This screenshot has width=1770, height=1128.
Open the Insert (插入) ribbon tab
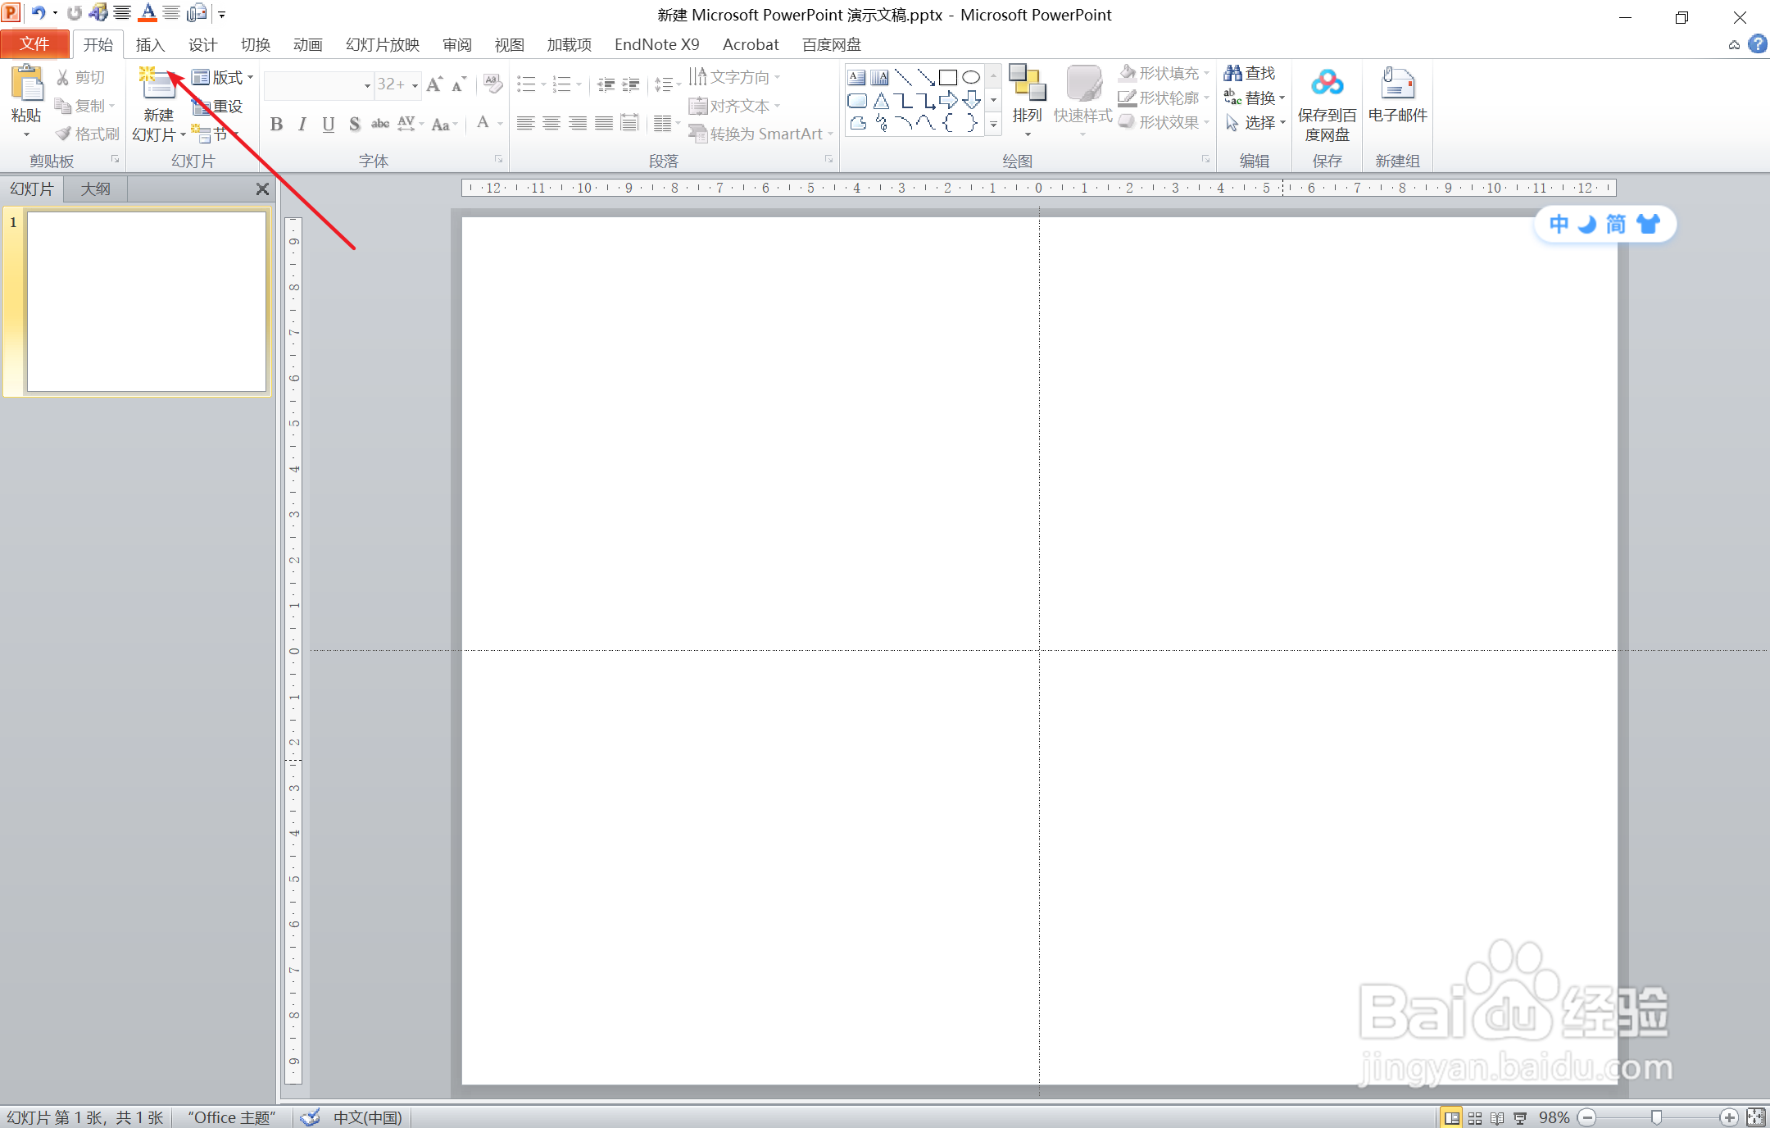[x=150, y=44]
